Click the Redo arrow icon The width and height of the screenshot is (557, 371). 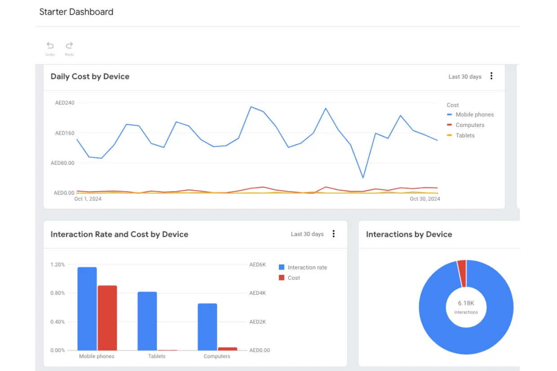click(69, 45)
